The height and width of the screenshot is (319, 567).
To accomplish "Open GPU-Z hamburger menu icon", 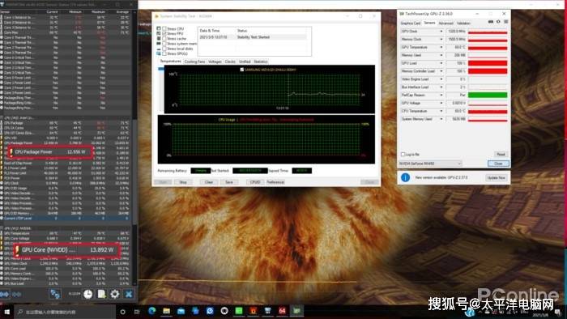I will 506,22.
